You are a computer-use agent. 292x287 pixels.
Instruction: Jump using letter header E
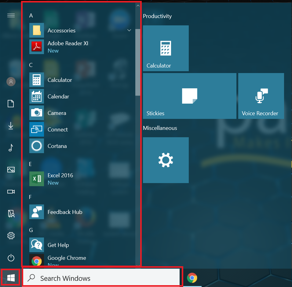[30, 164]
